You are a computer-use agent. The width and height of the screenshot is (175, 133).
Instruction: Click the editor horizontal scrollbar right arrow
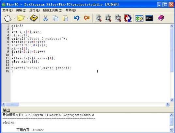pyautogui.click(x=167, y=104)
